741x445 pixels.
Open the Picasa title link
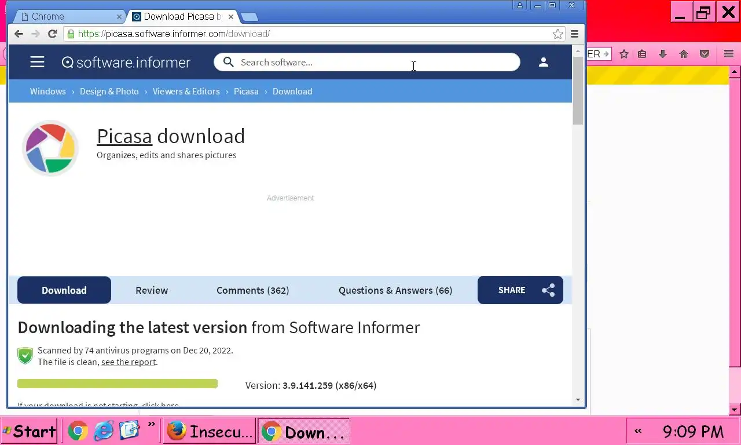tap(124, 136)
